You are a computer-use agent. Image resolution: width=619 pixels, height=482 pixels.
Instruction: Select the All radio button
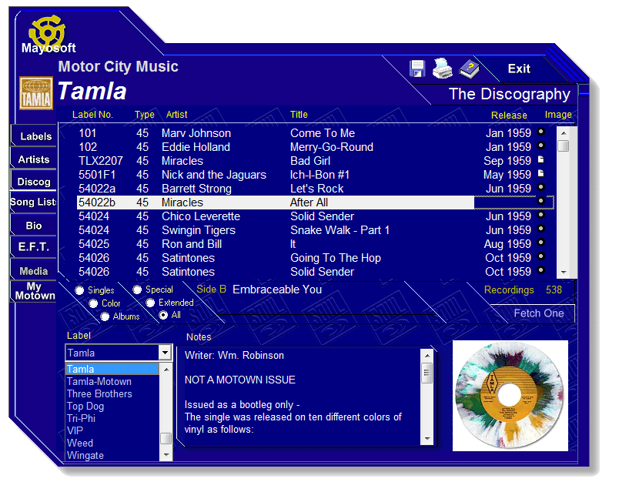pyautogui.click(x=163, y=316)
